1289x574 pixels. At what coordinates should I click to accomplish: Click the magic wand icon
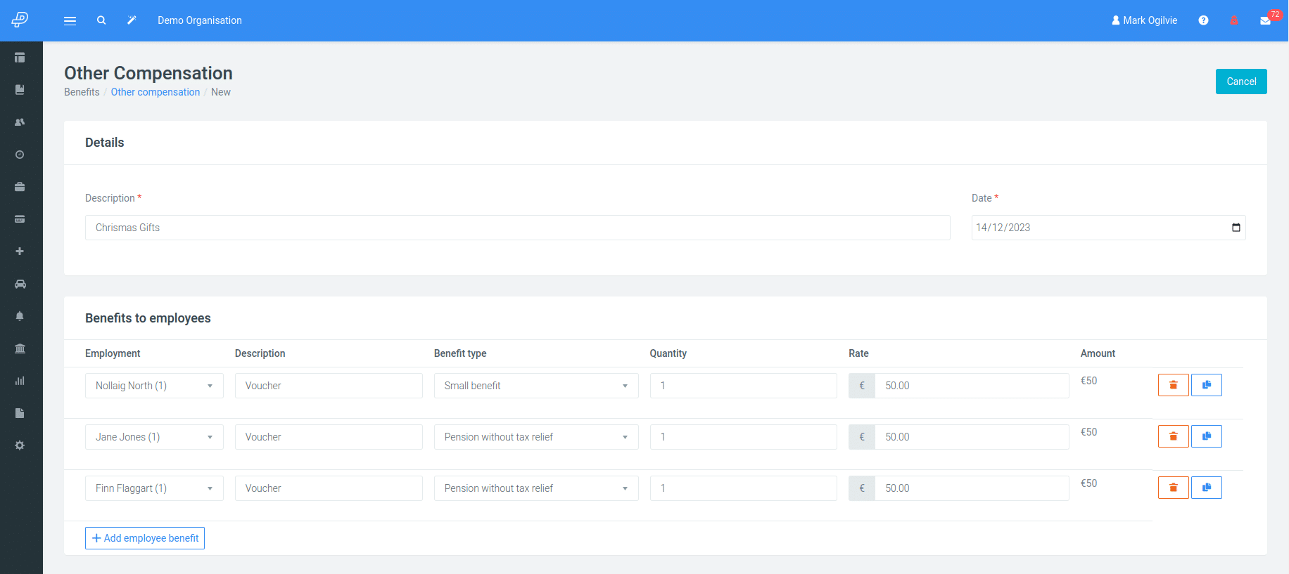tap(132, 20)
